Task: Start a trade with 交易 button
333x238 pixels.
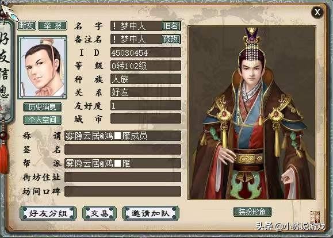Action: [99, 213]
